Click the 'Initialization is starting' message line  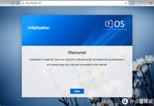pyautogui.click(x=77, y=60)
